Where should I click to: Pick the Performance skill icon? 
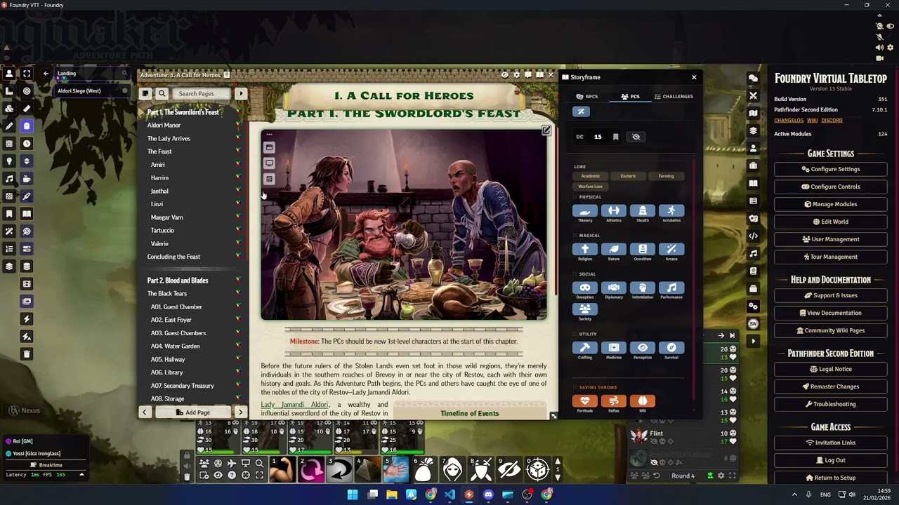click(x=671, y=288)
